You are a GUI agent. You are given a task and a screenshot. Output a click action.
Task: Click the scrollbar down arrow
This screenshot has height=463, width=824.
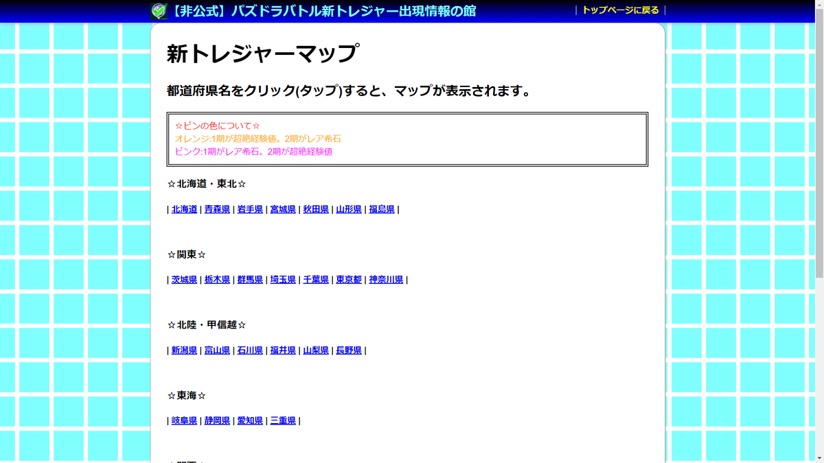(819, 458)
